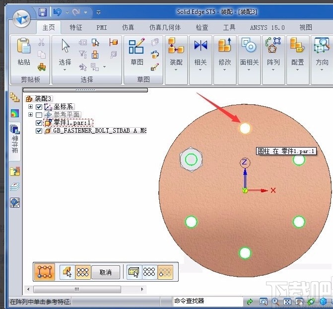Screen dimensions: 333x309
Task: Click the Zoom magnifier status bar icon
Action: (275, 302)
